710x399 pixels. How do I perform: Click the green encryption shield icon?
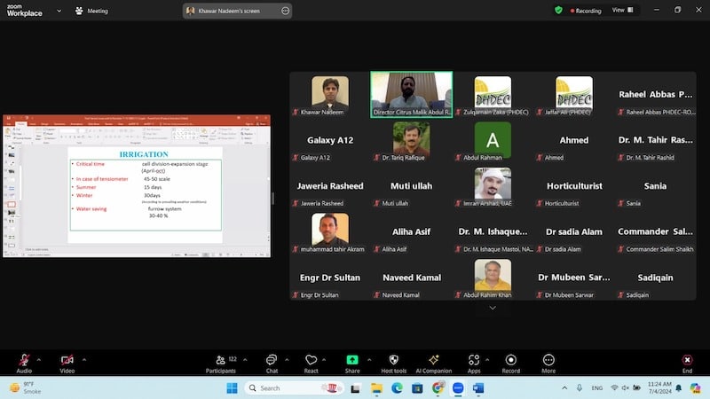tap(558, 10)
